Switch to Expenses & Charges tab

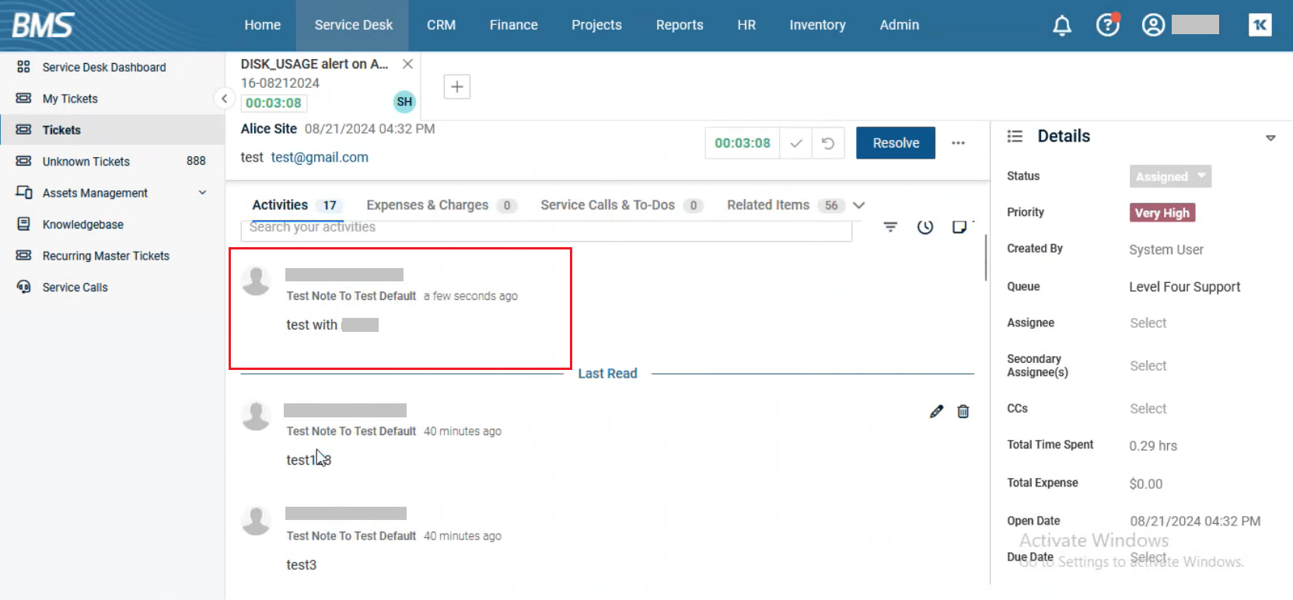click(428, 205)
